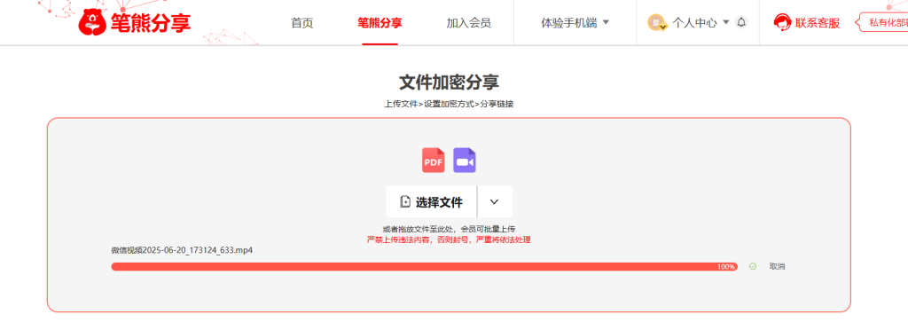Click the red 严禁上传违法内容 warning text
Image resolution: width=908 pixels, height=322 pixels.
pos(449,240)
